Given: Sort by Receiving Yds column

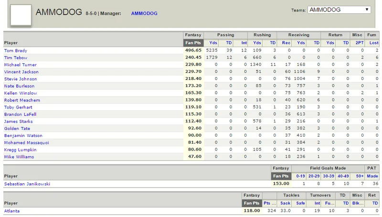Looking at the screenshot, I should [x=301, y=43].
